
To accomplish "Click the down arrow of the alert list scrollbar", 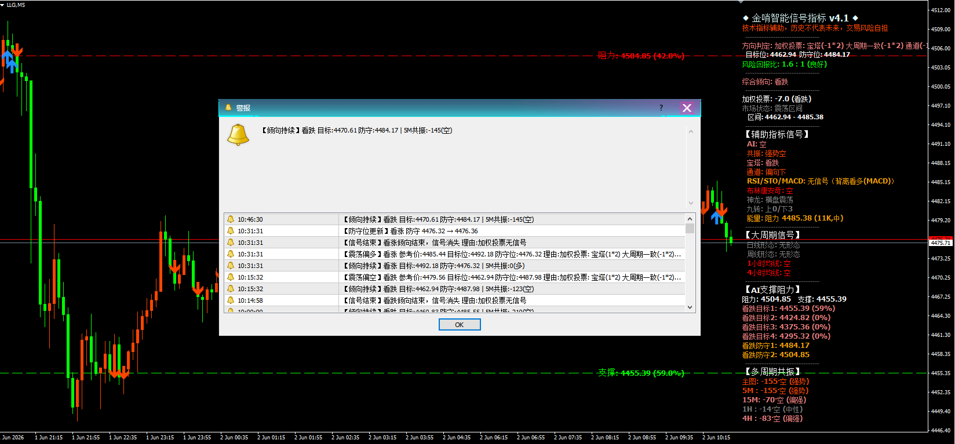I will 690,307.
